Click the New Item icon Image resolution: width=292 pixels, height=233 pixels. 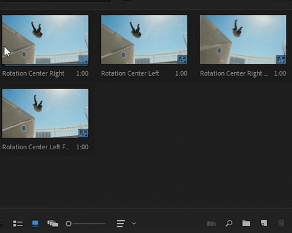(264, 223)
